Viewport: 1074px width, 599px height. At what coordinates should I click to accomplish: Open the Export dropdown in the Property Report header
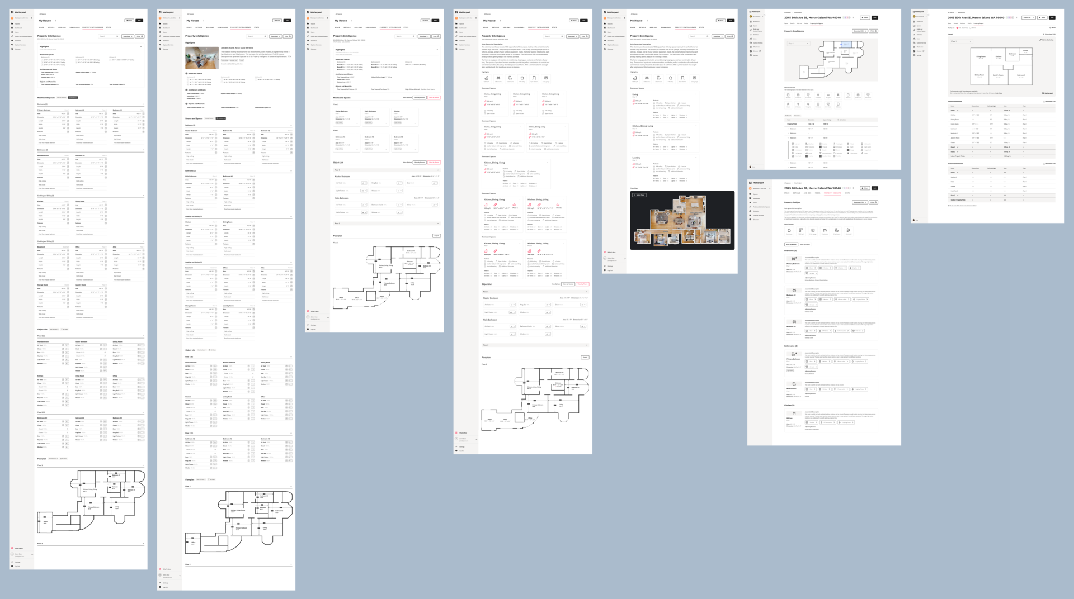coord(1028,17)
